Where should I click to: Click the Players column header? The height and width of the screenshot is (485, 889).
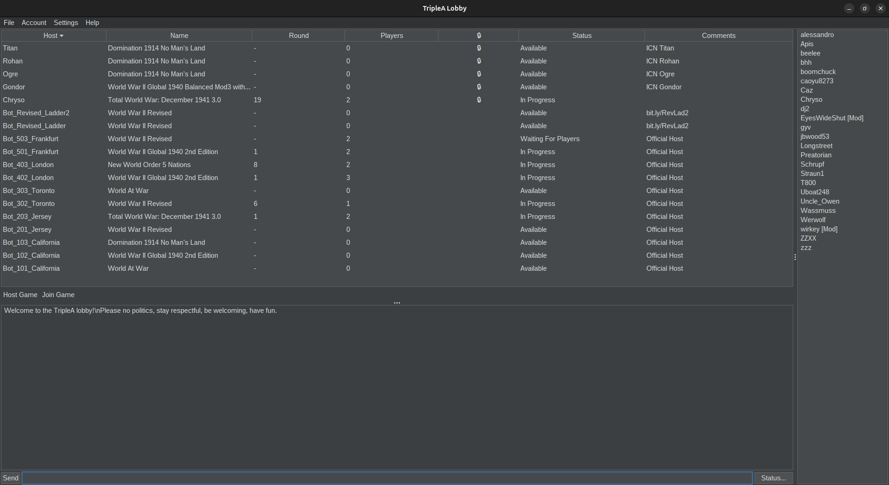pos(392,36)
